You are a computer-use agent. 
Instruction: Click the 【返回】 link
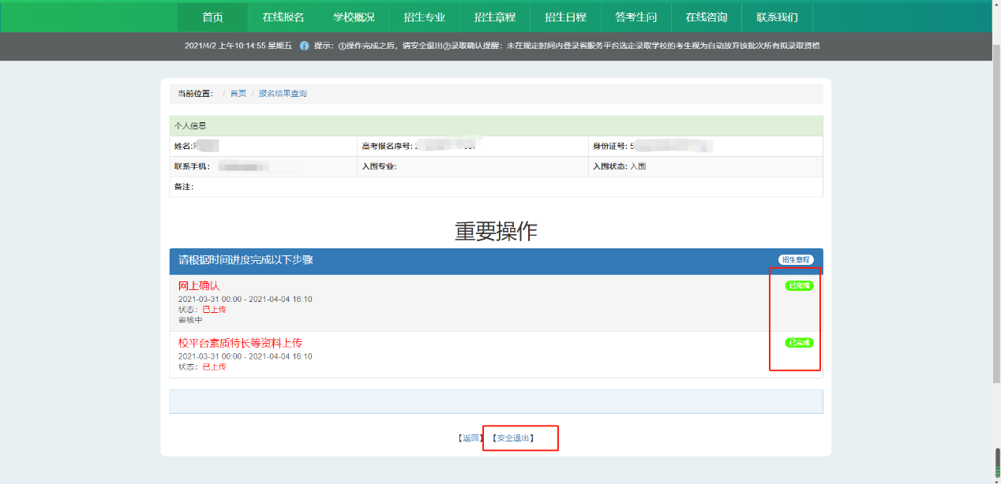pyautogui.click(x=471, y=437)
